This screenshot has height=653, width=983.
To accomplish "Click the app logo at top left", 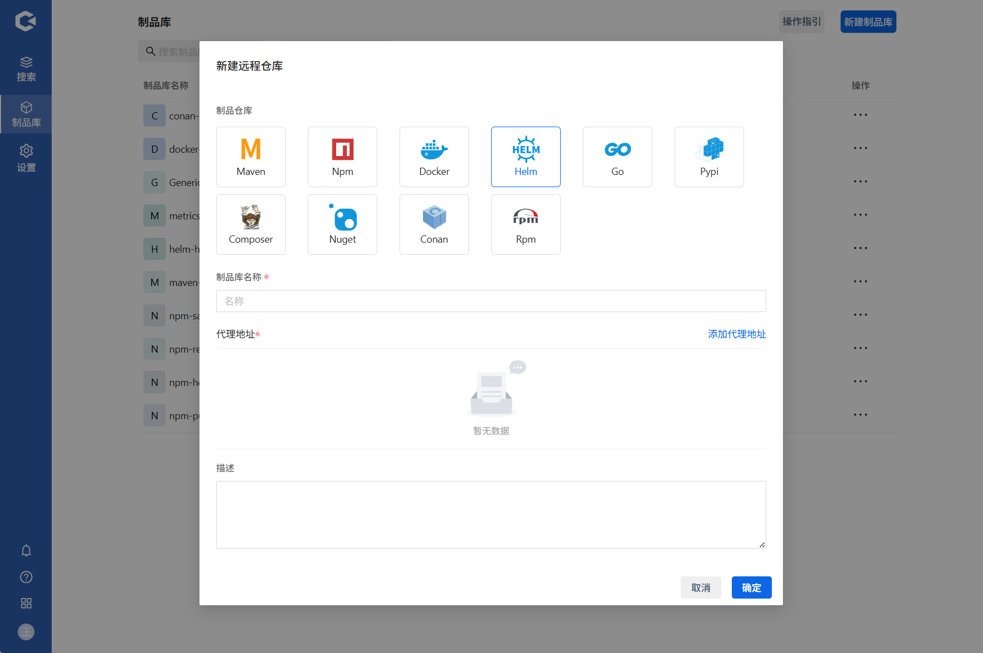I will pos(26,21).
